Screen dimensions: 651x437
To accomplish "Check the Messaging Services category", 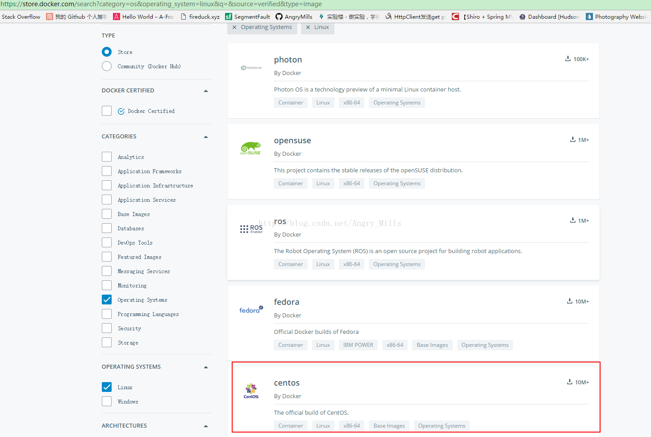I will (107, 271).
